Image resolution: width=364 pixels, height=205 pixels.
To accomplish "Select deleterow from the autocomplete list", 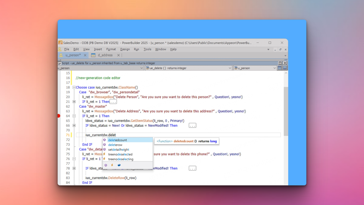I will point(115,145).
